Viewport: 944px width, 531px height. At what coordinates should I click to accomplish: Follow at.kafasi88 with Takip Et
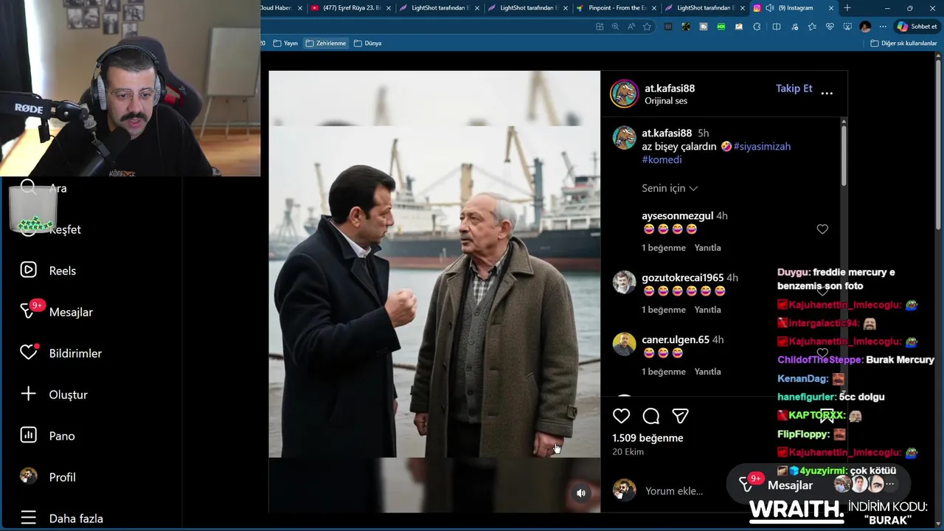(x=794, y=88)
